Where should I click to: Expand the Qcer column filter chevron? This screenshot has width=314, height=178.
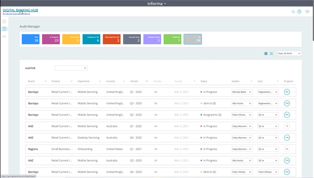point(277,81)
